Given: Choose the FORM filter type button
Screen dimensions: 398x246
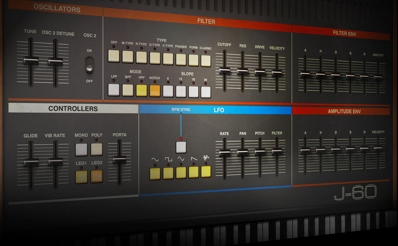Looking at the screenshot, I should tap(194, 60).
